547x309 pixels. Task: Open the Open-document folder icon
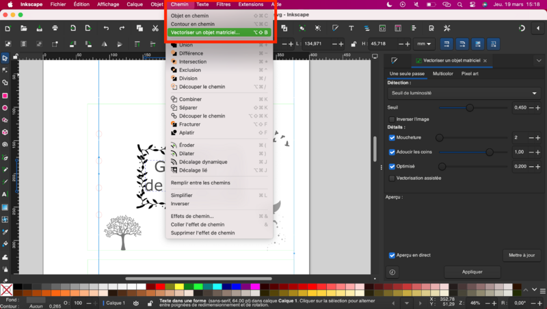(23, 28)
